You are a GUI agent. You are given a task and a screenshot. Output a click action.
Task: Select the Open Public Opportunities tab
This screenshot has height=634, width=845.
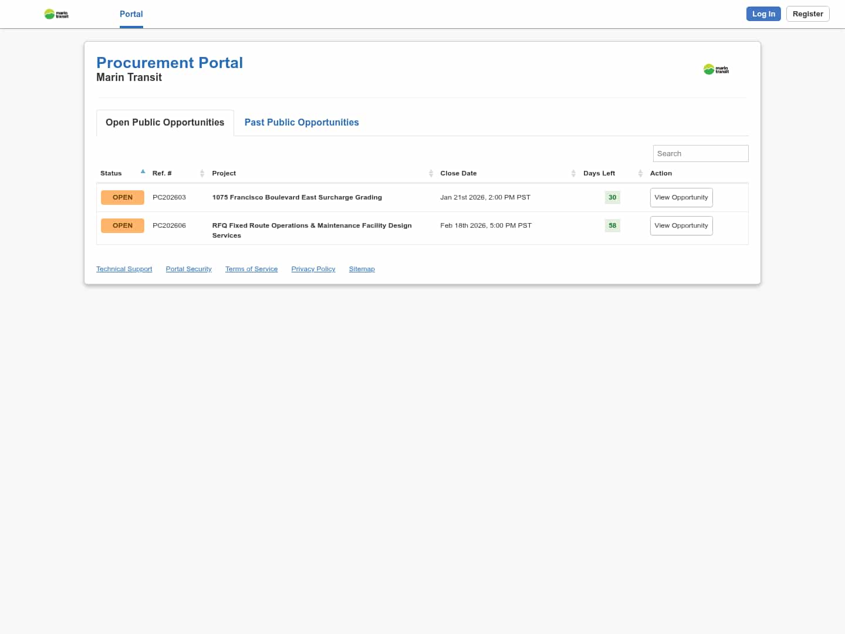(165, 122)
